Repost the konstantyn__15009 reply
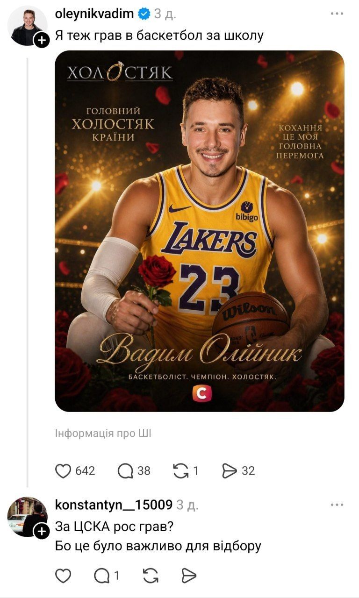359x598 pixels. [151, 576]
